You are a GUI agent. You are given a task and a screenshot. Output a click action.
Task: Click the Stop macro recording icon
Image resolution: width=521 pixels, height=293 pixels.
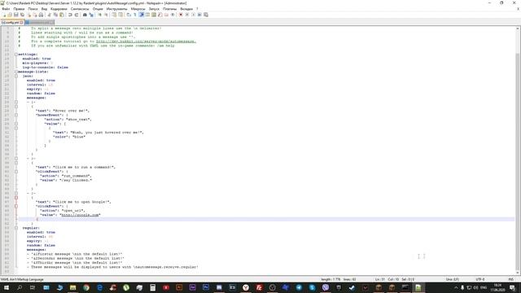point(187,15)
